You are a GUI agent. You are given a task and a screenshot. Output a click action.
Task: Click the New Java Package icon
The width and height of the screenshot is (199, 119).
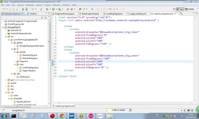[68, 9]
